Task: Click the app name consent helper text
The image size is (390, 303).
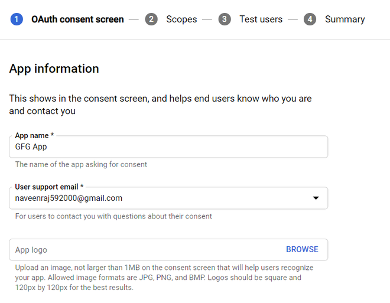Action: [x=81, y=165]
